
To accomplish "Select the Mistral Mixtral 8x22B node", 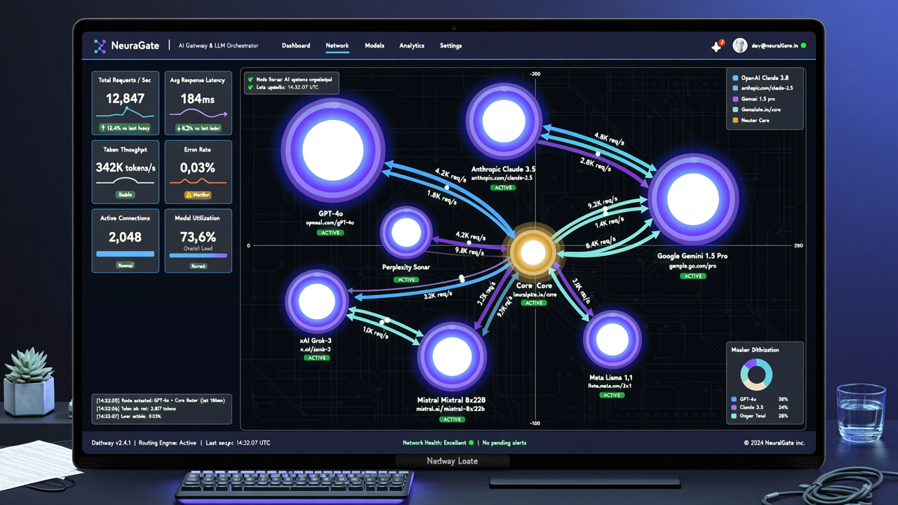I will pyautogui.click(x=452, y=358).
